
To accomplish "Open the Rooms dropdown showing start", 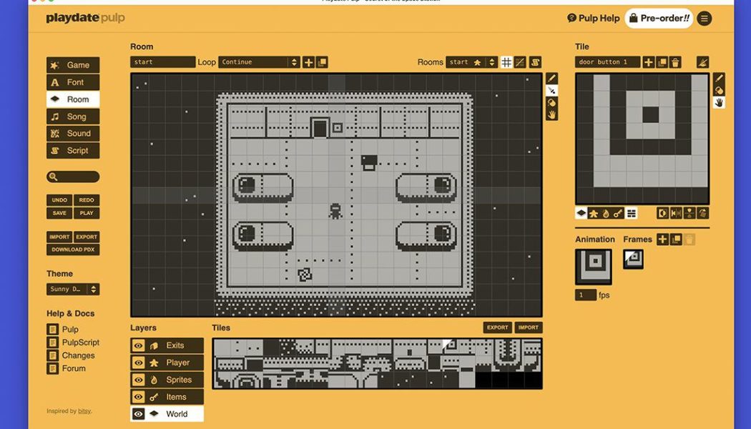I will [473, 62].
